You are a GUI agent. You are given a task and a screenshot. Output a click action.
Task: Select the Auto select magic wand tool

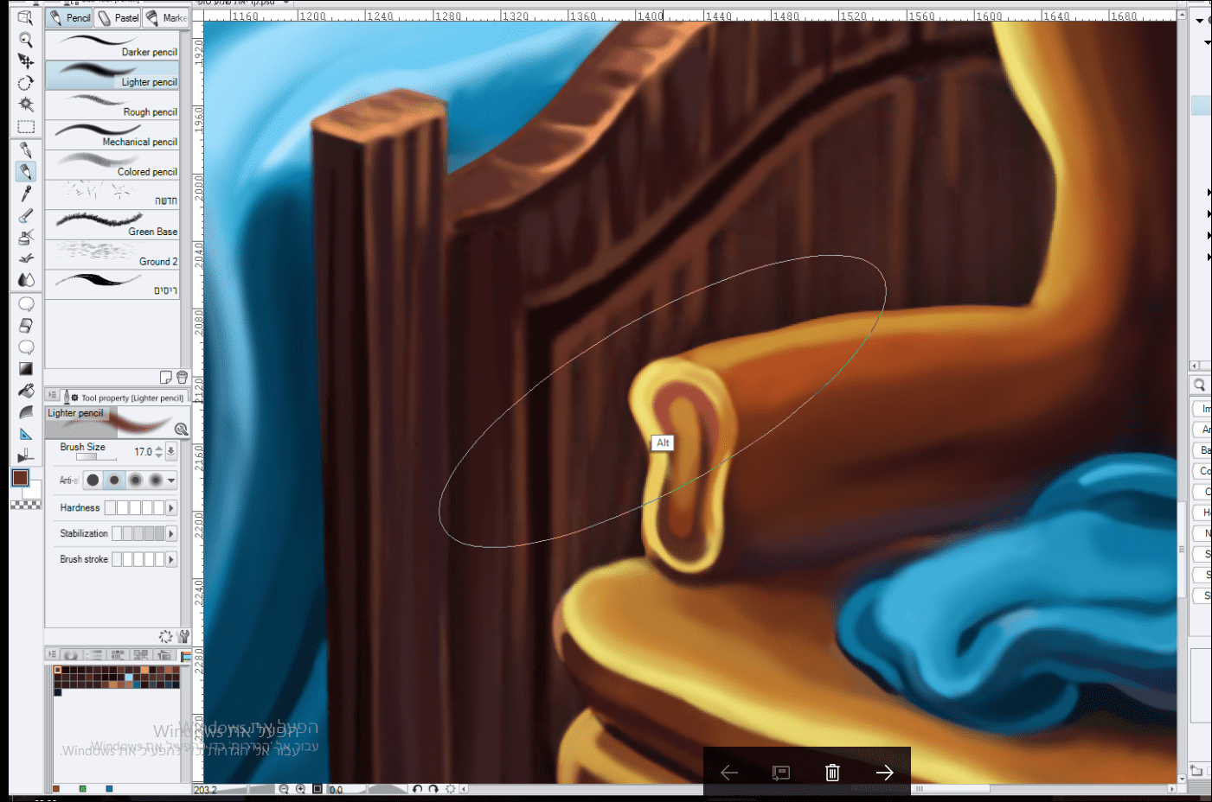pos(26,105)
